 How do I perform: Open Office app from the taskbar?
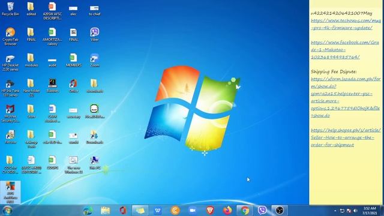(122, 211)
